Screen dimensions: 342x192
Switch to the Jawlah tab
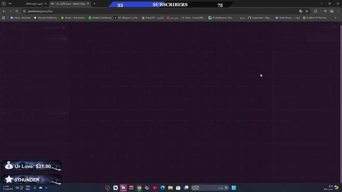point(70,4)
